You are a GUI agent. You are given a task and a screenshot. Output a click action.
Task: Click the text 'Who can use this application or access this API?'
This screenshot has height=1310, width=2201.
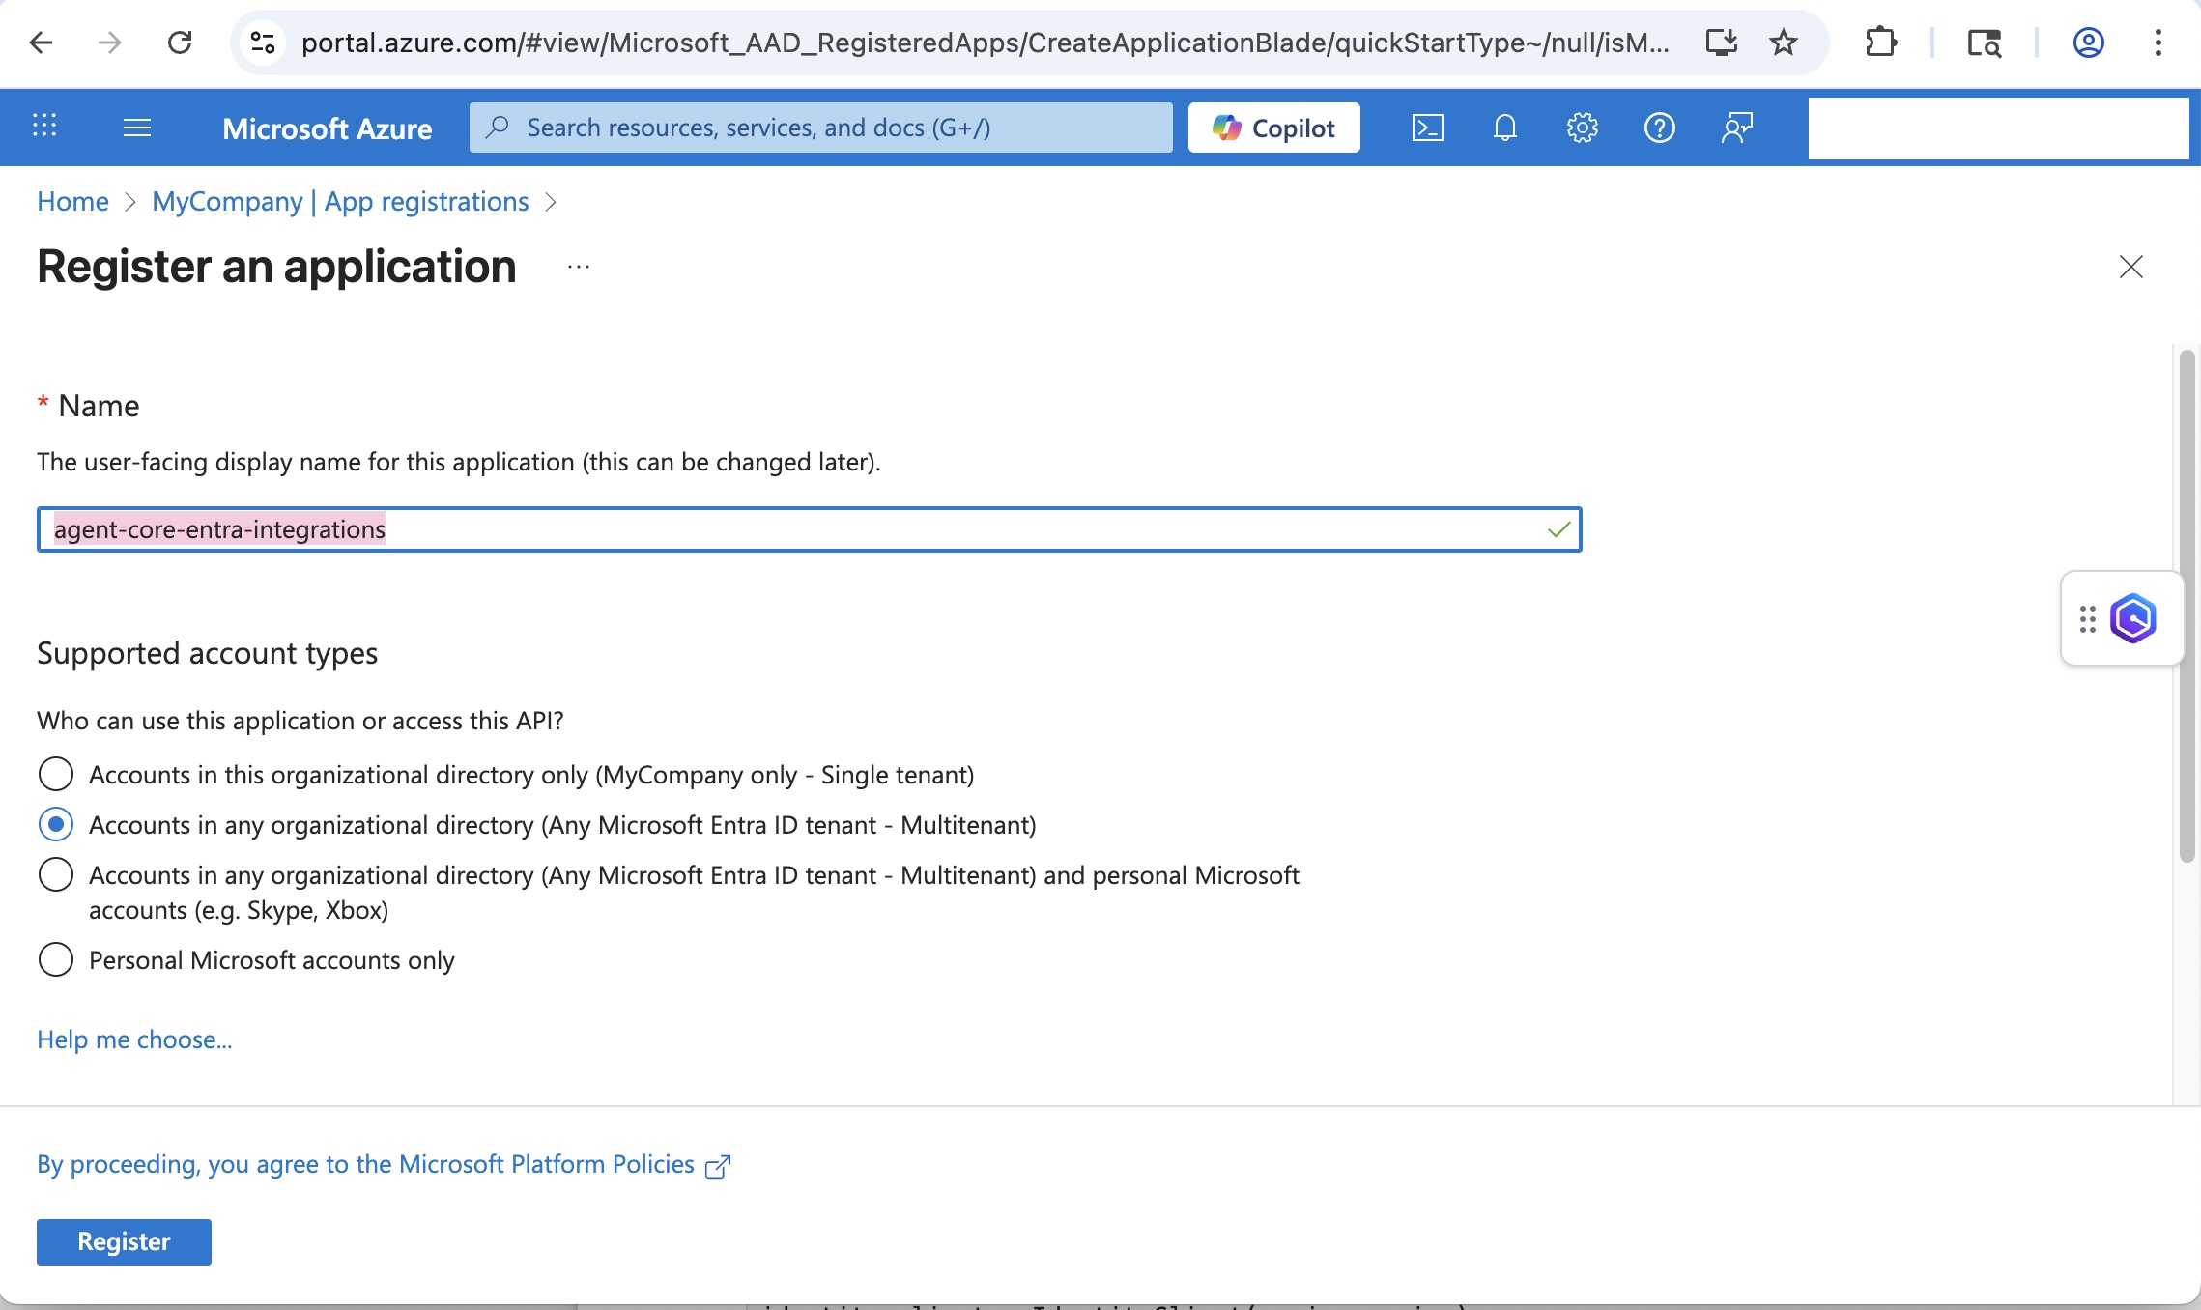click(x=300, y=721)
